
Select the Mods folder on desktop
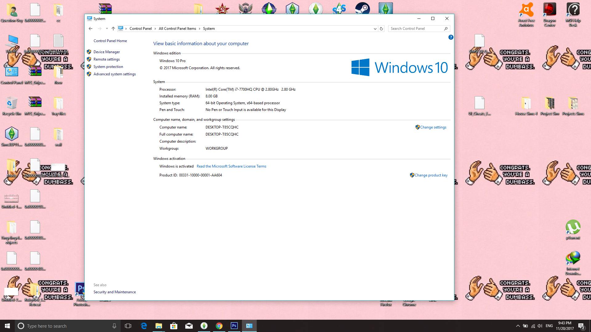[x=12, y=168]
